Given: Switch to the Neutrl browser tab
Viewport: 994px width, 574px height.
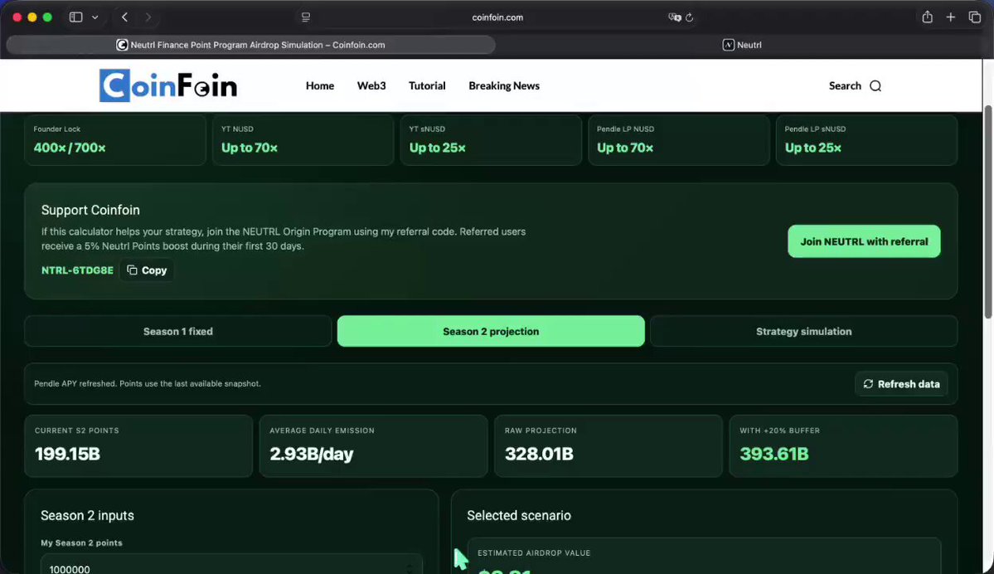Looking at the screenshot, I should tap(742, 45).
